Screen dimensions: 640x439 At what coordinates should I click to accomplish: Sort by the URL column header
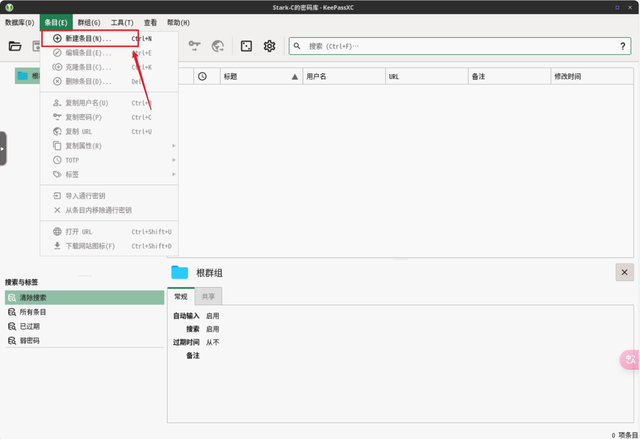pos(427,76)
